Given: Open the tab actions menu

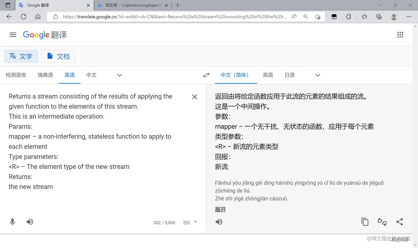Looking at the screenshot, I should tap(8, 5).
